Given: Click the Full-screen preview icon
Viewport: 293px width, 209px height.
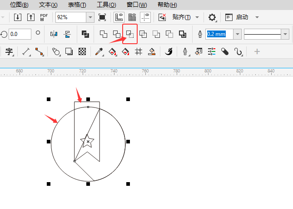Looking at the screenshot, I should point(102,17).
